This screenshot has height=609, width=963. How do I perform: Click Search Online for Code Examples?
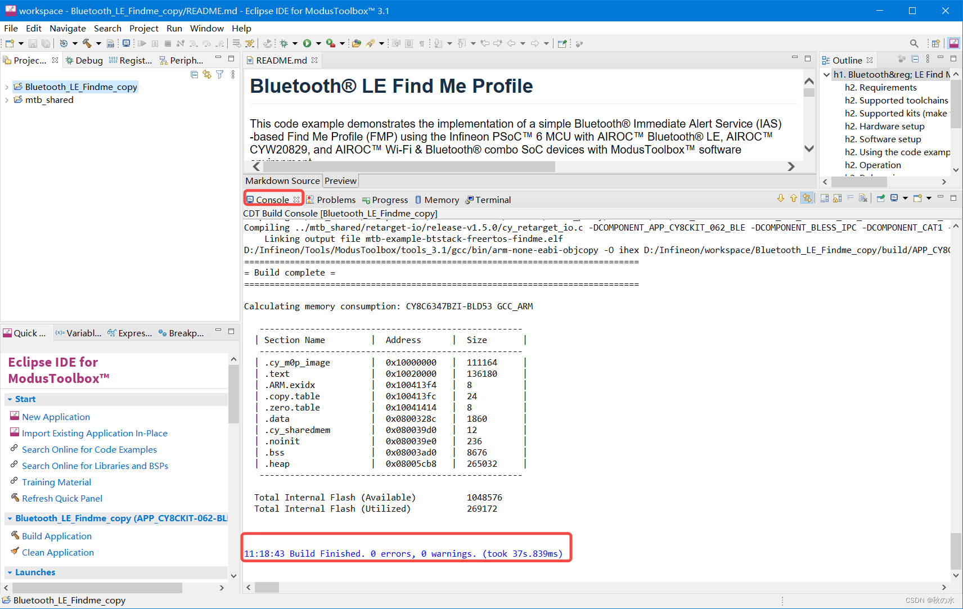pos(89,449)
